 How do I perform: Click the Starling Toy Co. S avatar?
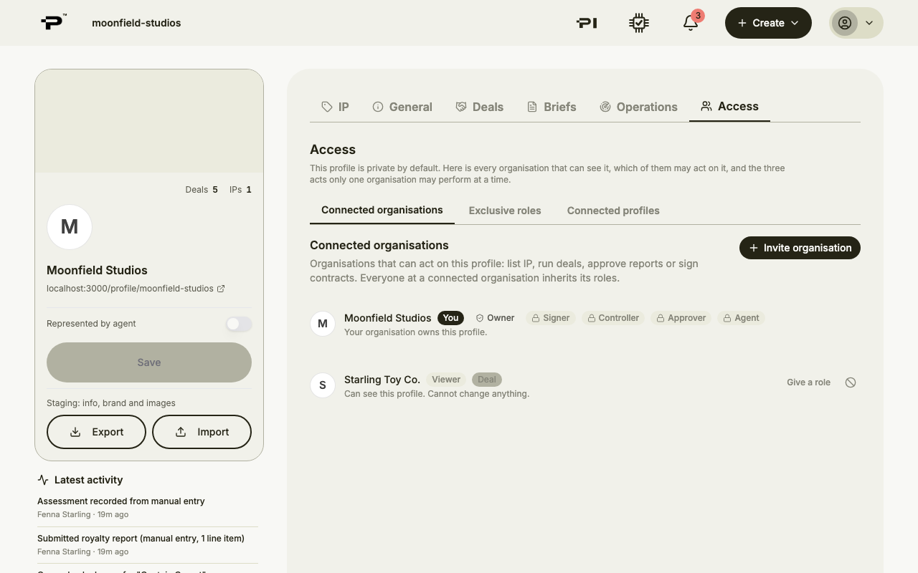323,385
